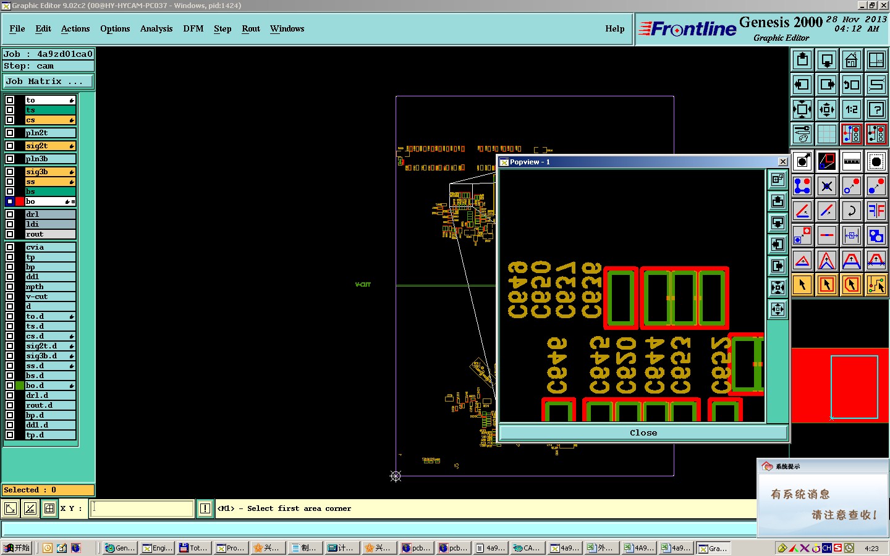Toggle the 'pln2t' layer checkbox
The width and height of the screenshot is (890, 556).
(10, 133)
